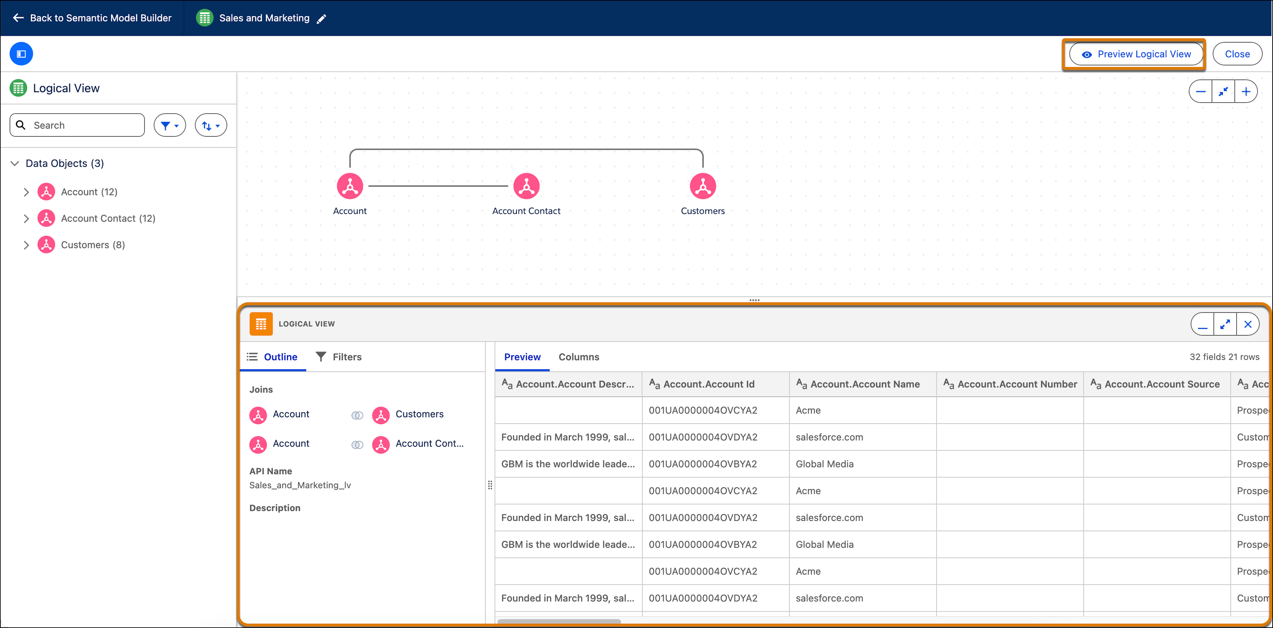
Task: Click the Account (12) object icon in sidebar
Action: pyautogui.click(x=46, y=192)
